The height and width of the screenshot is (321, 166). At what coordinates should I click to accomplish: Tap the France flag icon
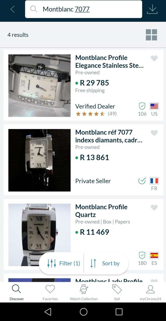click(x=154, y=181)
